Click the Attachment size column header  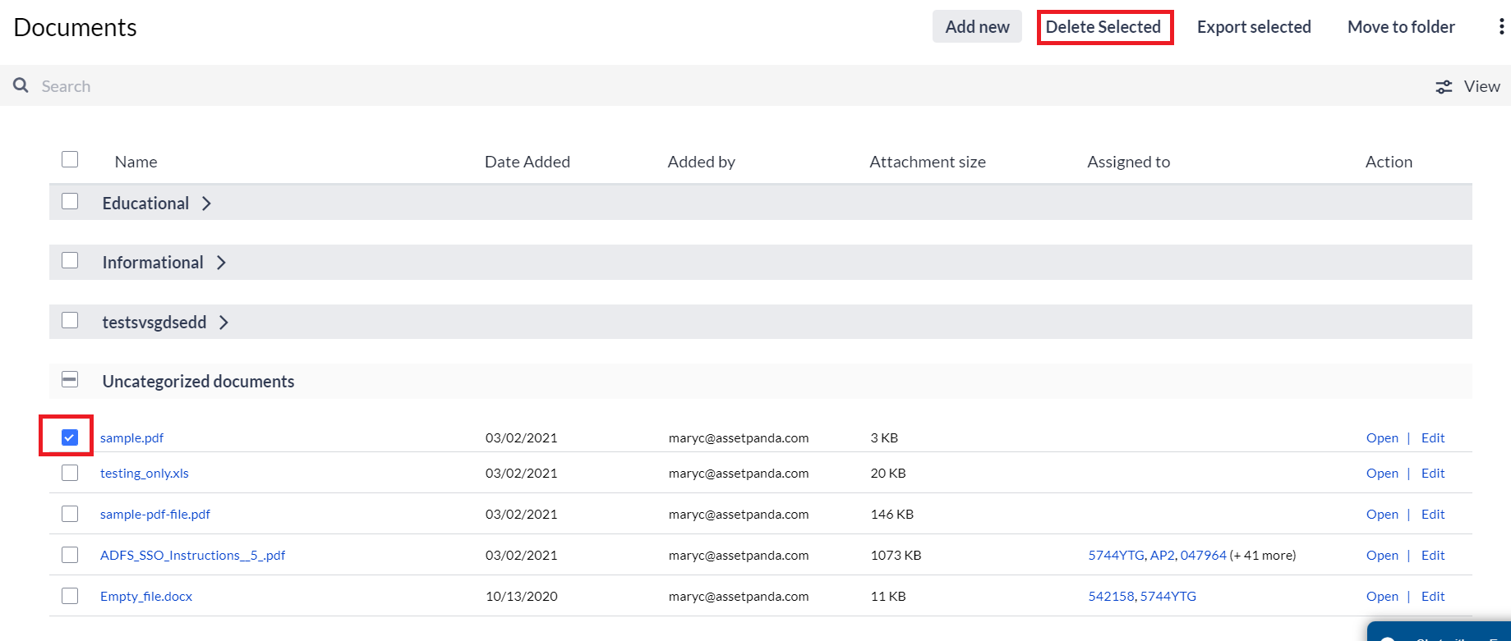pyautogui.click(x=928, y=162)
